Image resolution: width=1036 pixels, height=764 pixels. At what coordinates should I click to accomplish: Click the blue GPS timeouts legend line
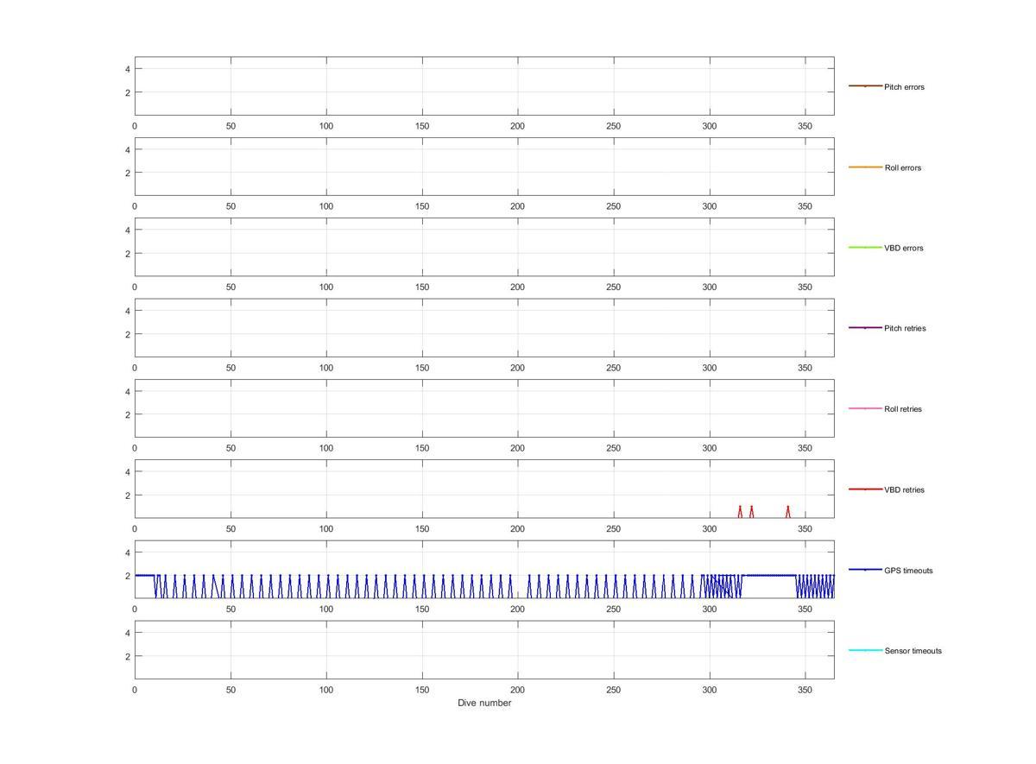865,570
